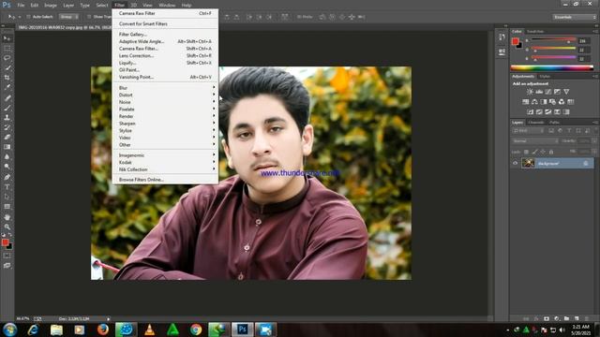The image size is (600, 337).
Task: Choose Vanishing Point menu item
Action: 165,77
